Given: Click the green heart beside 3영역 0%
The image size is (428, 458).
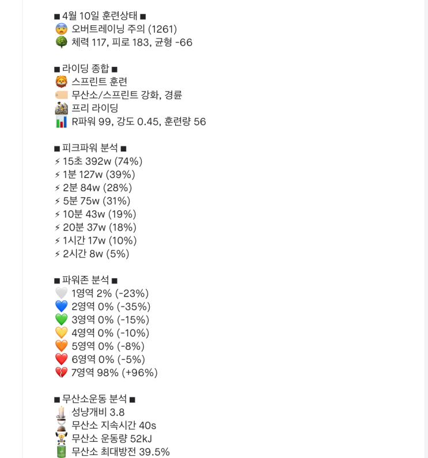Looking at the screenshot, I should coord(61,320).
